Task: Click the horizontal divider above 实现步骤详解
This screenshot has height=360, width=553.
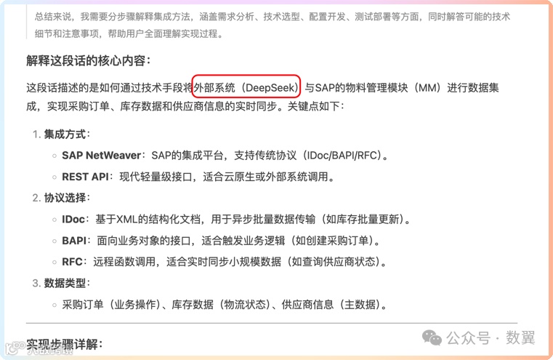Action: pyautogui.click(x=272, y=323)
